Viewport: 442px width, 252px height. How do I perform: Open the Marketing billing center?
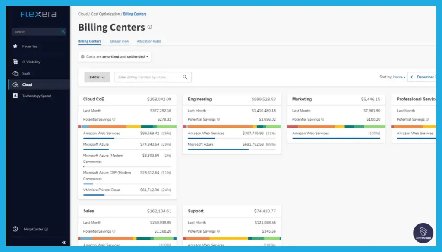[302, 99]
